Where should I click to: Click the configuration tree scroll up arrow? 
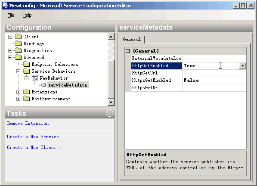[x=111, y=37]
